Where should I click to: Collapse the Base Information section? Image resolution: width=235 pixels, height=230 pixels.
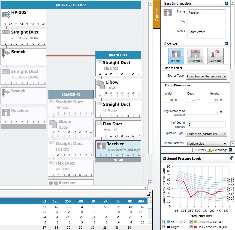click(226, 3)
